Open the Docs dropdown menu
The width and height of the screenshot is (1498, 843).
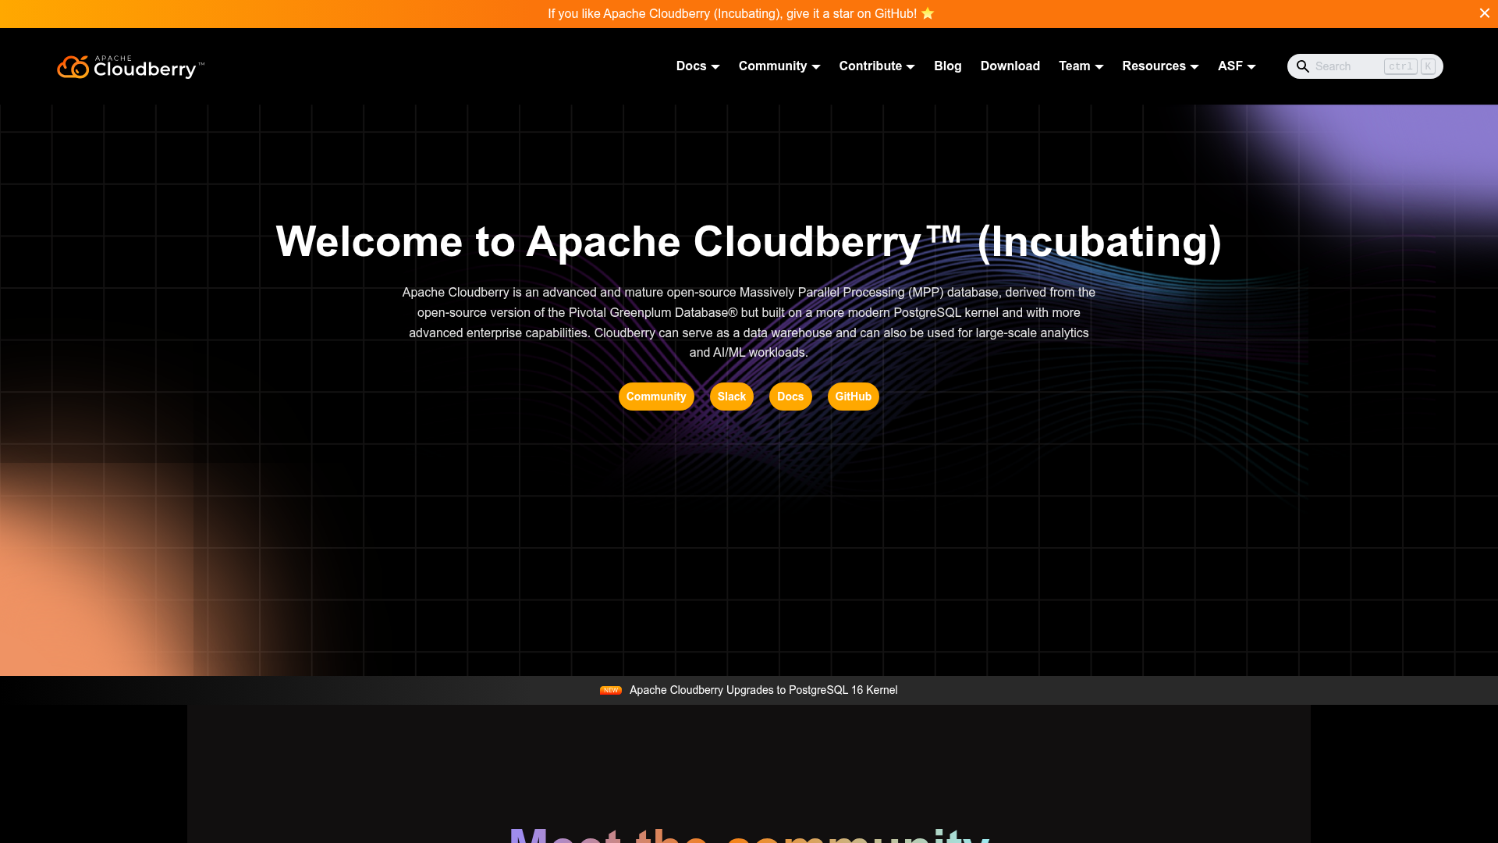coord(698,66)
